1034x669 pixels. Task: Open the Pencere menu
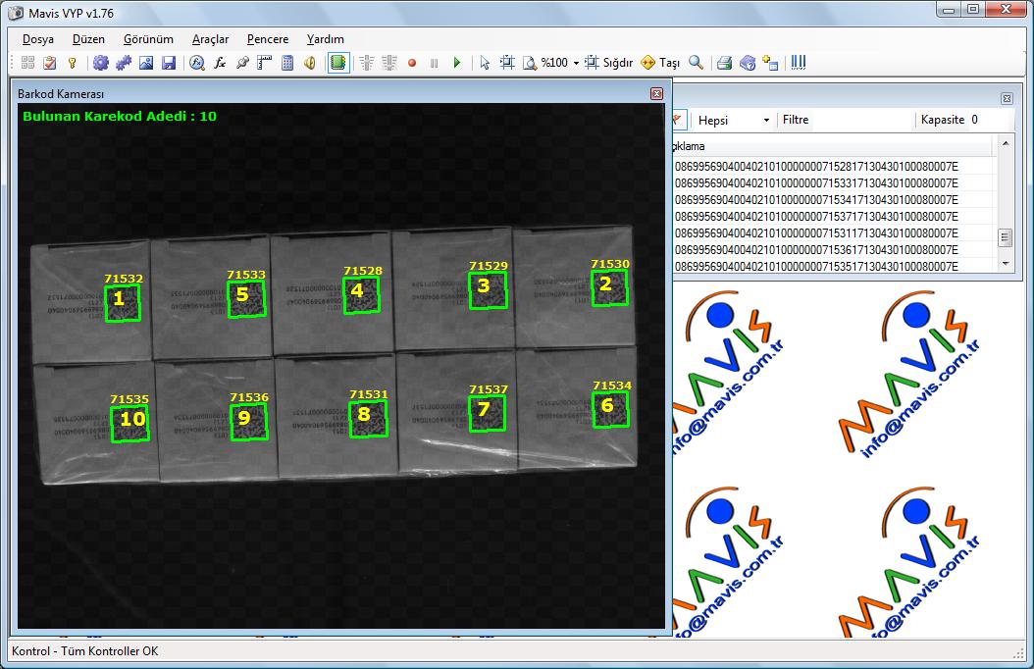[x=268, y=39]
